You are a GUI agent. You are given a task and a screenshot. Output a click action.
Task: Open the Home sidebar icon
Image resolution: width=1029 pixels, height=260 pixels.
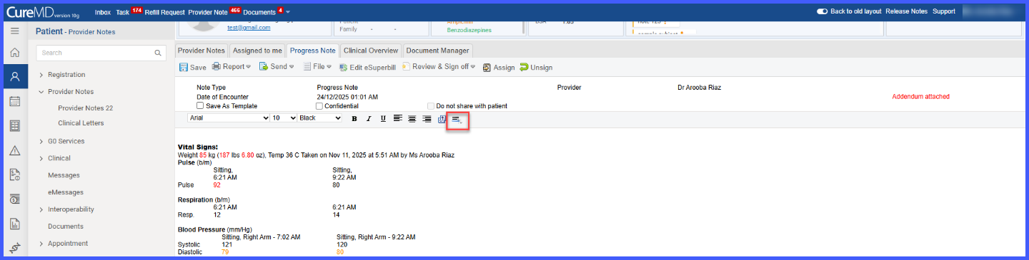14,53
